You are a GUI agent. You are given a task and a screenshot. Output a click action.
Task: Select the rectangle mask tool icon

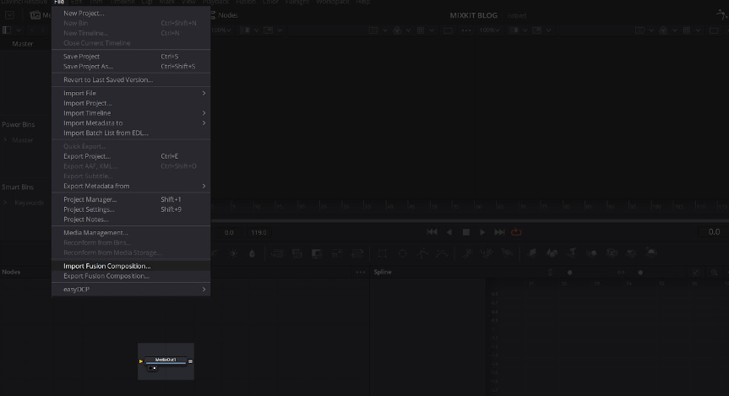pyautogui.click(x=382, y=252)
